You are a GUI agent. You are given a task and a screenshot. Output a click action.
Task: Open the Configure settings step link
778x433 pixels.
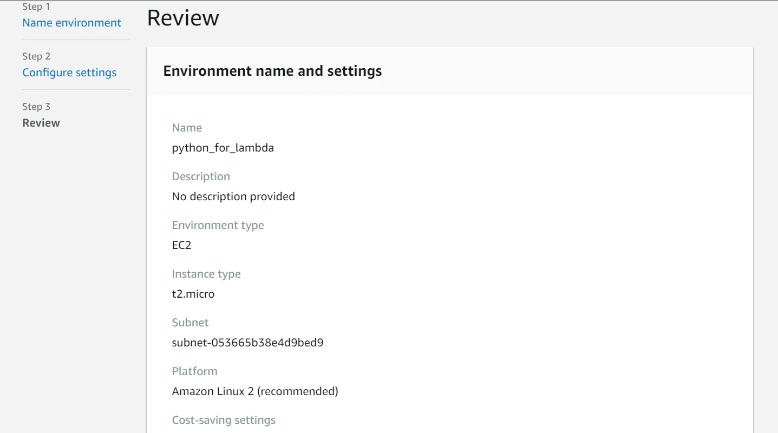(69, 73)
